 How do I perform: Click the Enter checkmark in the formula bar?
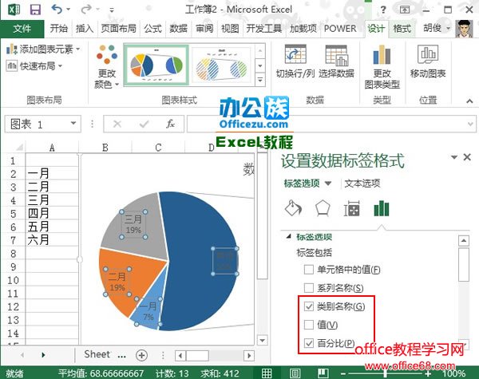click(144, 124)
